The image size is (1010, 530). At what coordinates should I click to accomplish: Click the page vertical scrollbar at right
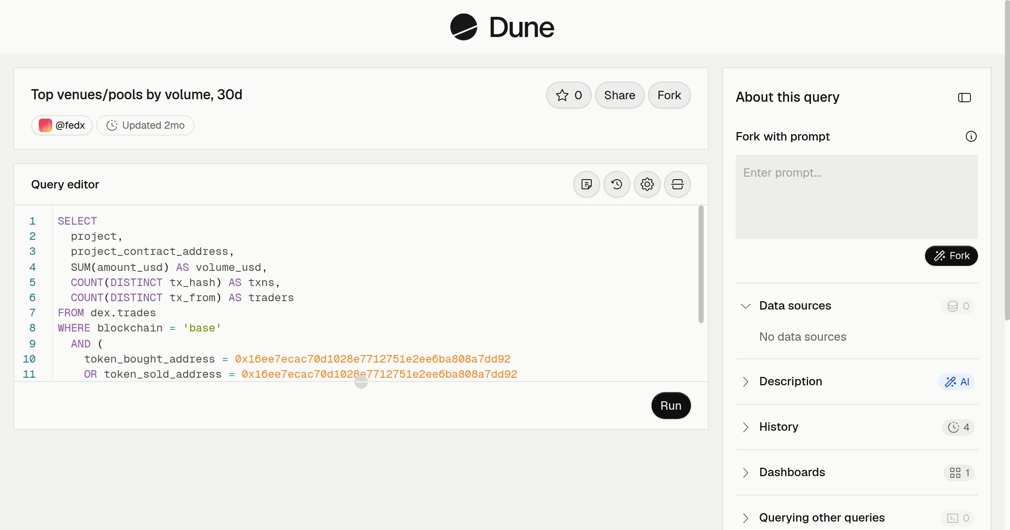(1007, 160)
